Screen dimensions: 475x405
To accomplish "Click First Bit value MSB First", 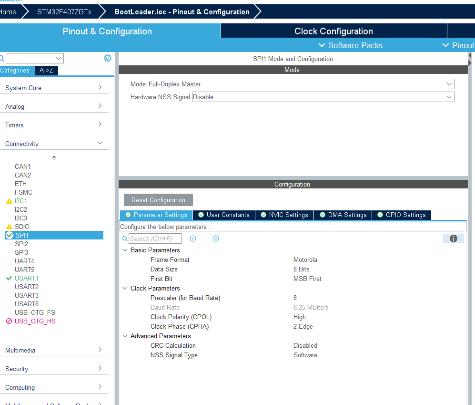I will (x=307, y=279).
